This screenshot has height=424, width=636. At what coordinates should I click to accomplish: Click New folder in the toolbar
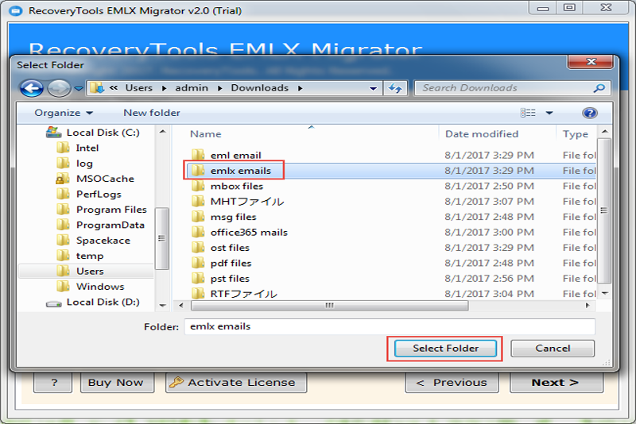(152, 113)
